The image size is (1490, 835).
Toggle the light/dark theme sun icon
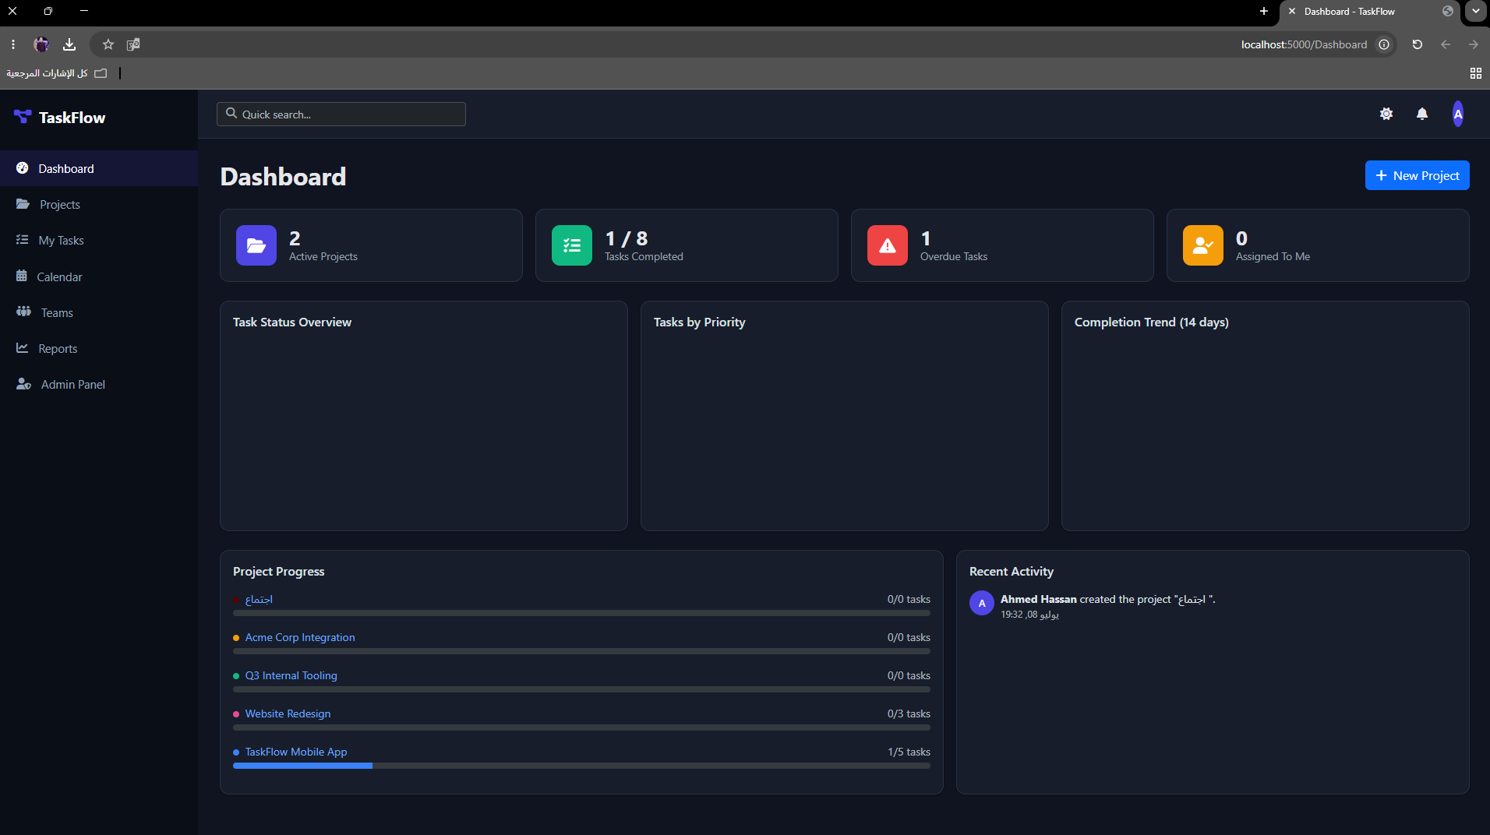(1386, 114)
